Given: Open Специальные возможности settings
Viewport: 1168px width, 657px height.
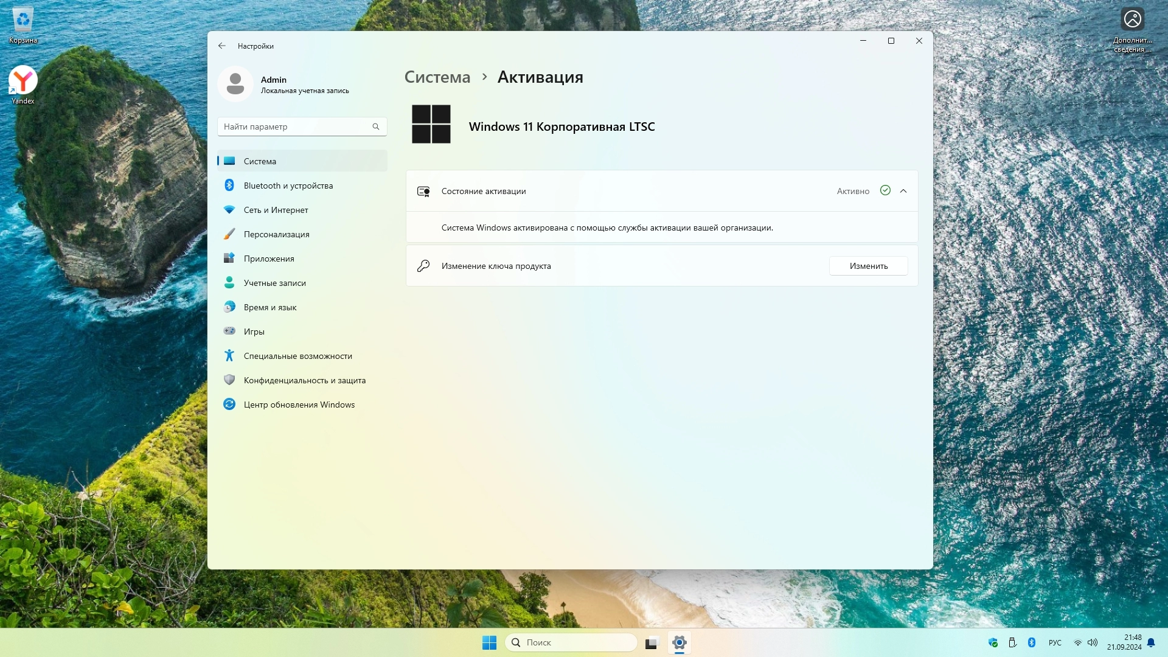Looking at the screenshot, I should click(297, 356).
